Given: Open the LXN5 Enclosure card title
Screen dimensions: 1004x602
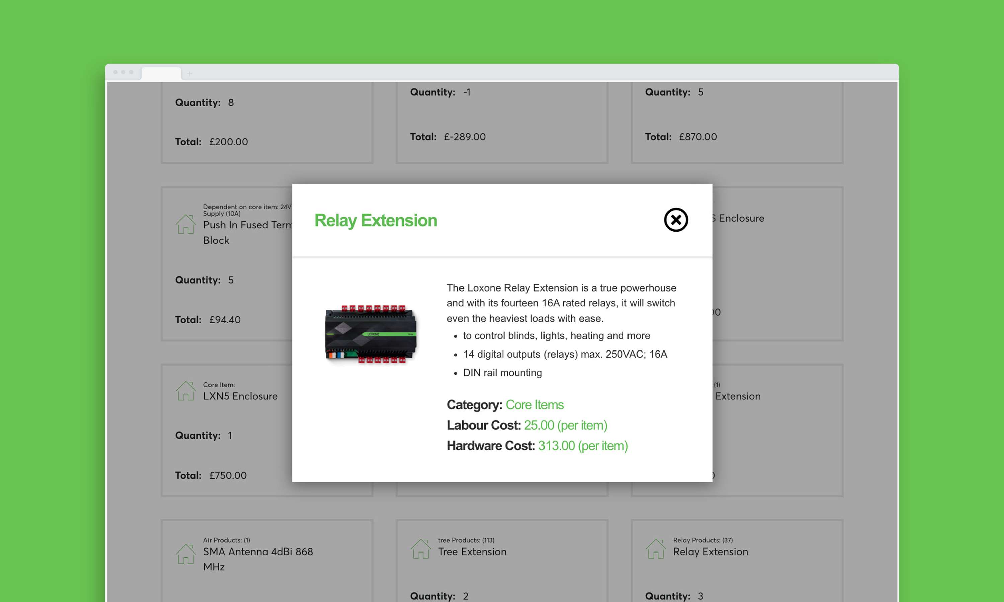Looking at the screenshot, I should pos(240,396).
